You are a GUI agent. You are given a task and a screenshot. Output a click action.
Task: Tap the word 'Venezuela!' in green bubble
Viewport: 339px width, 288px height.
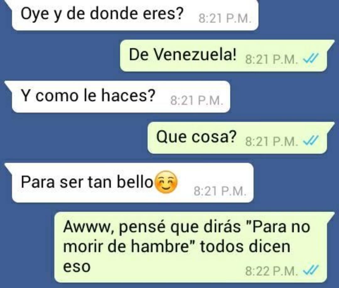click(195, 54)
